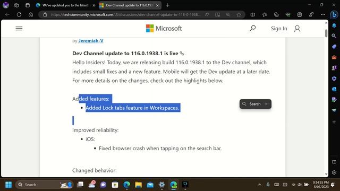This screenshot has height=191, width=340.
Task: Open the tab actions menu icon
Action: pos(28,5)
